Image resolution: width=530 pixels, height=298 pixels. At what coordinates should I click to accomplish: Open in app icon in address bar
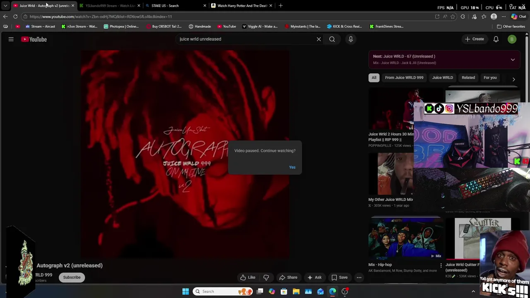[437, 17]
